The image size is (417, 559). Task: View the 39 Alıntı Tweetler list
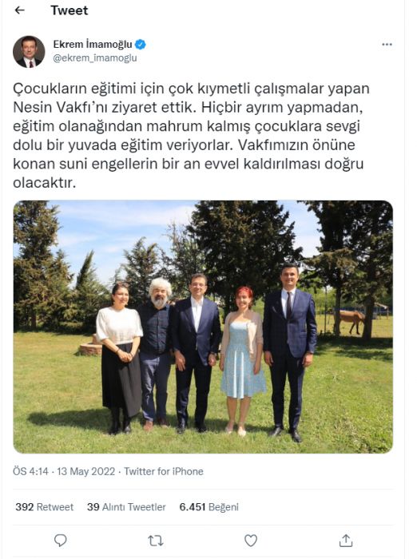point(126,507)
